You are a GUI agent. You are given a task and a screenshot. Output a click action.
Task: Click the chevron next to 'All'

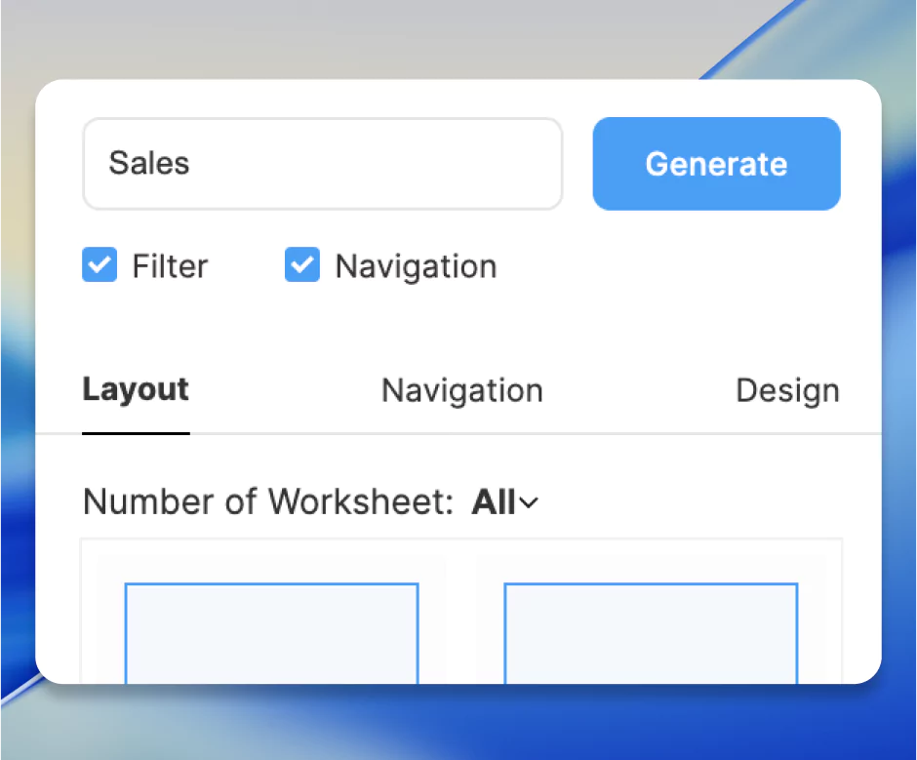click(528, 503)
